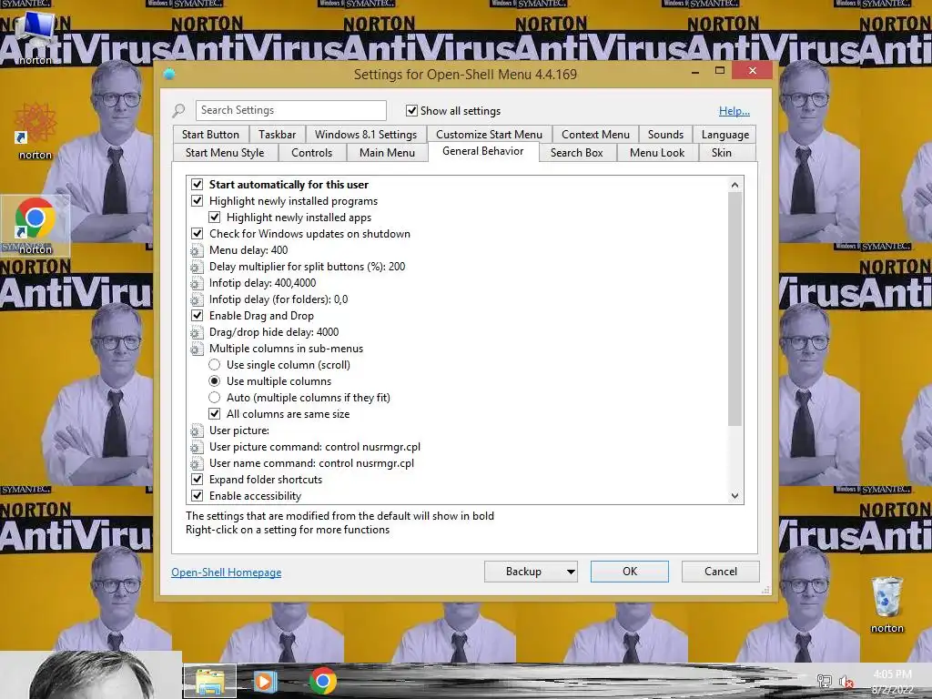Select Auto (multiple columns if they fit)
The image size is (932, 699).
[x=215, y=398]
